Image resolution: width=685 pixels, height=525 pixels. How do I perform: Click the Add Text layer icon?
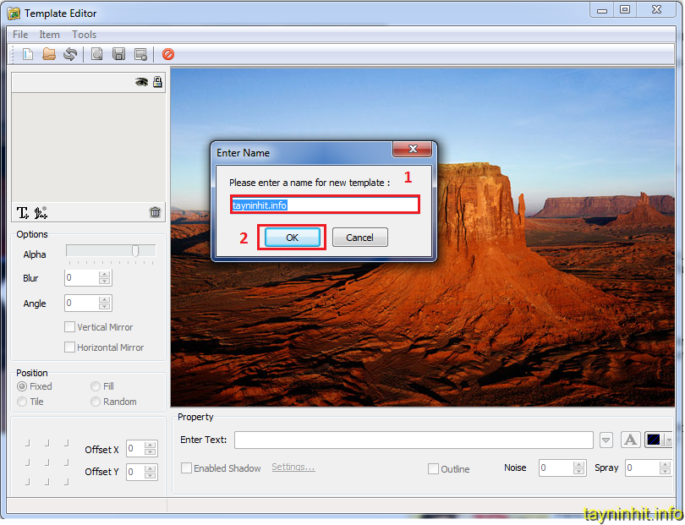point(23,212)
